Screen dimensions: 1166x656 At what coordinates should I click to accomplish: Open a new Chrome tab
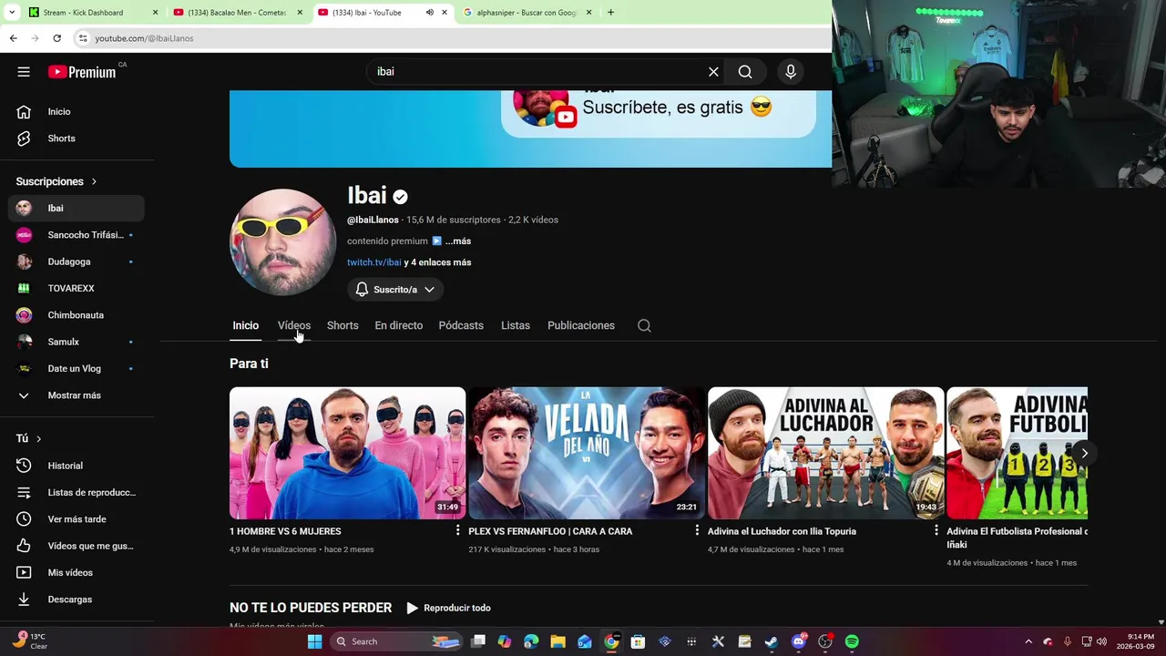tap(610, 13)
